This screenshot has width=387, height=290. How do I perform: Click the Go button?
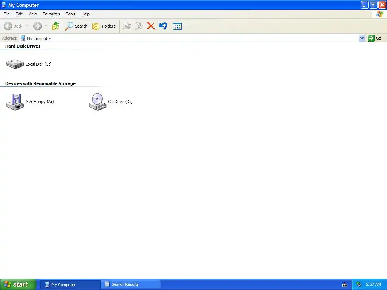pyautogui.click(x=375, y=38)
